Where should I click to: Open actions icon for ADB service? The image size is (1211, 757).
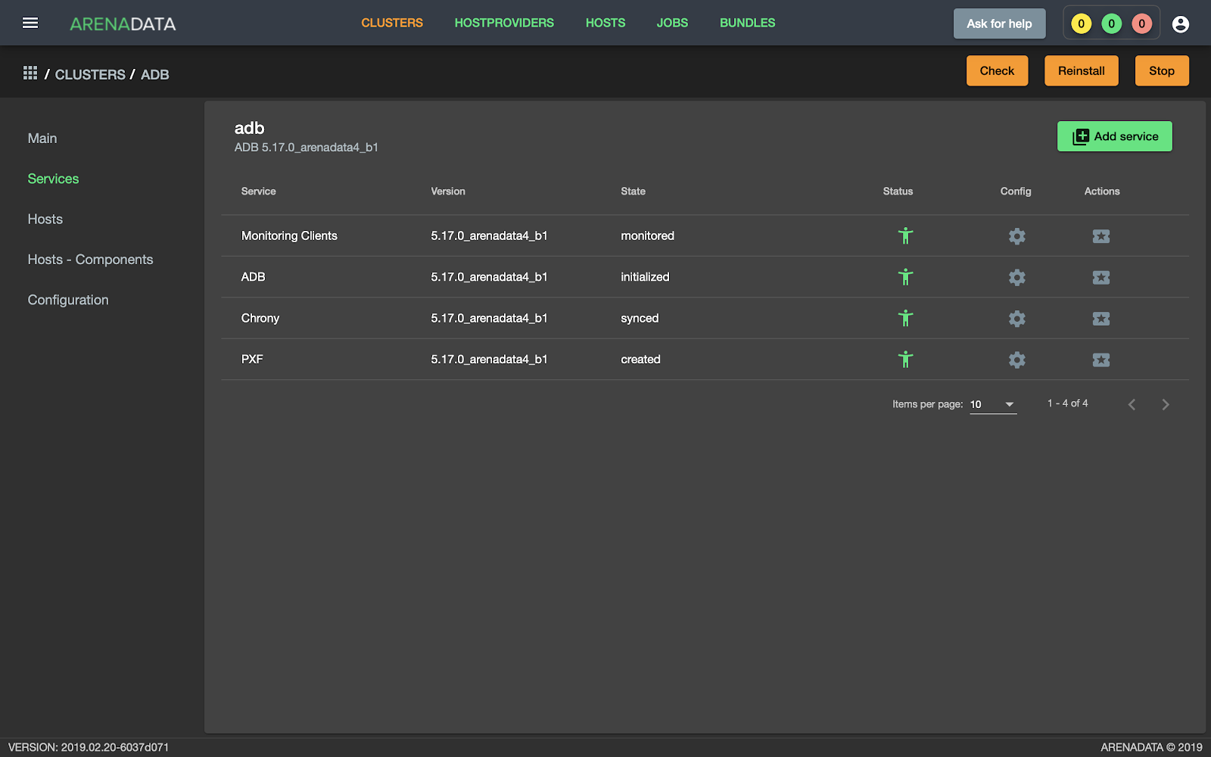[x=1100, y=277]
